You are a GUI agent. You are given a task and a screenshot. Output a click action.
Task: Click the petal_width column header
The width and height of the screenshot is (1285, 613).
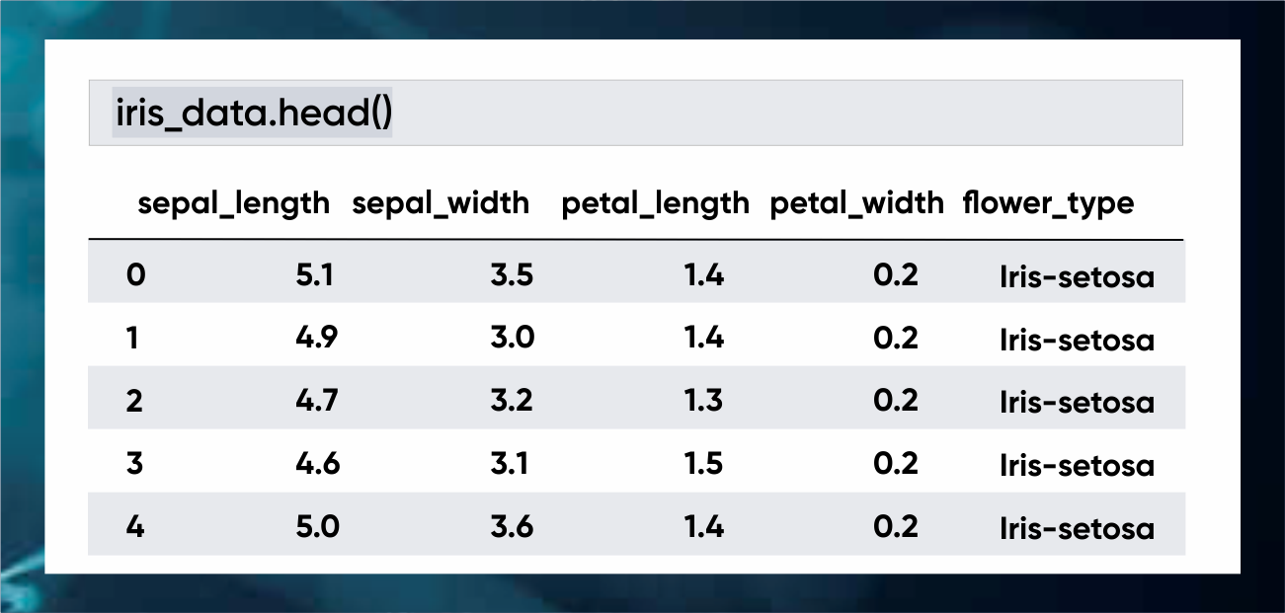click(856, 203)
